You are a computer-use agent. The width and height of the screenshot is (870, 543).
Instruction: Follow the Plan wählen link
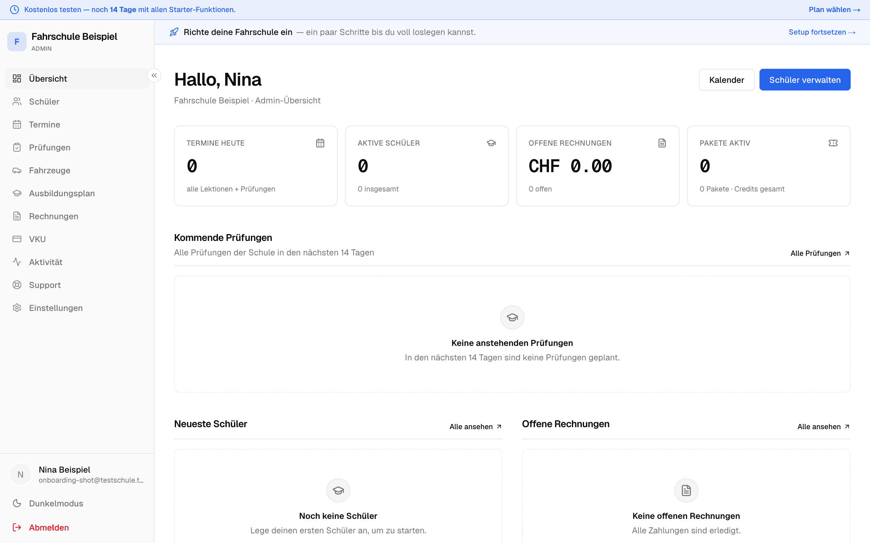click(x=835, y=10)
